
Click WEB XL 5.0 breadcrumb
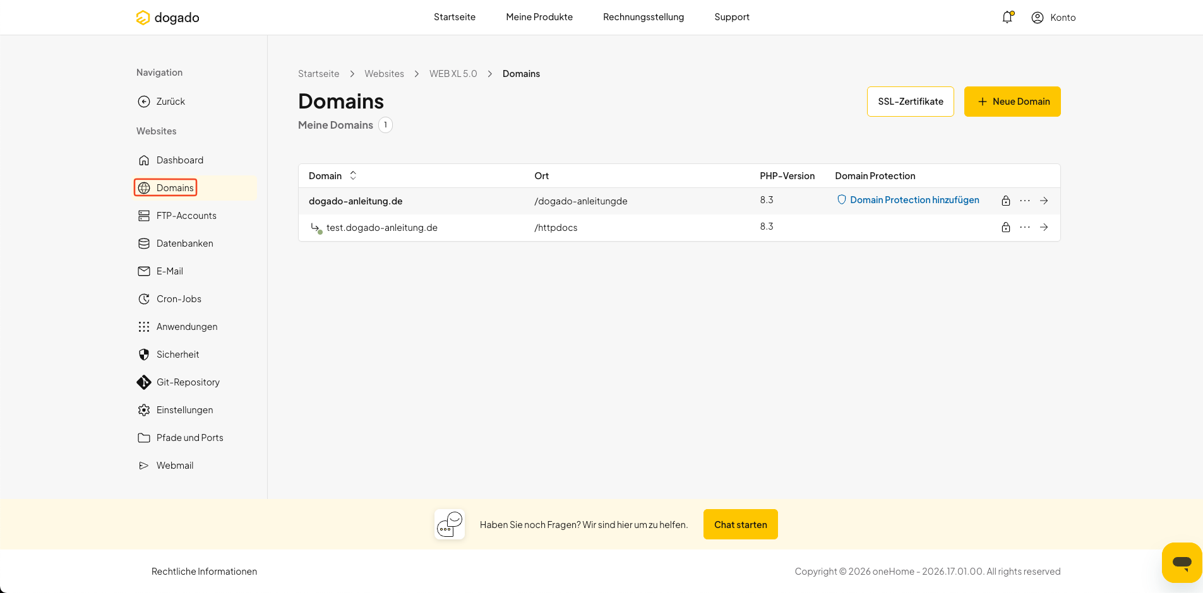(x=453, y=74)
